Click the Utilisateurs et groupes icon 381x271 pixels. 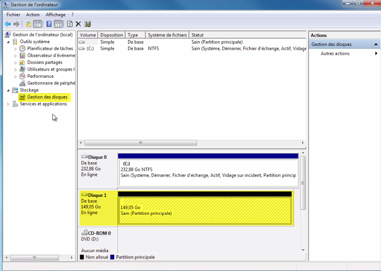[22, 69]
